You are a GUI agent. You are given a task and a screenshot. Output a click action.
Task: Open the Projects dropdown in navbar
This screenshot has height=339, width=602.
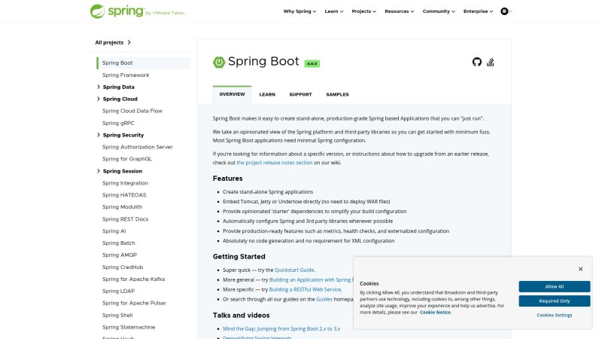click(362, 11)
